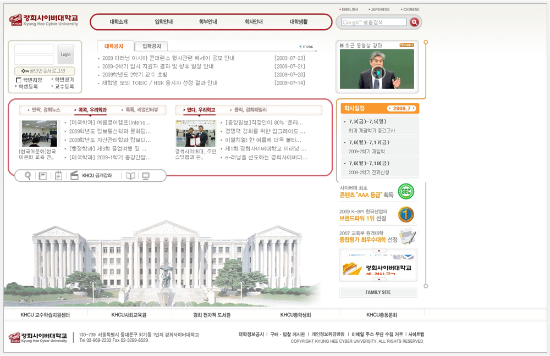Click the Google custom search input field
550x356 pixels.
point(373,22)
